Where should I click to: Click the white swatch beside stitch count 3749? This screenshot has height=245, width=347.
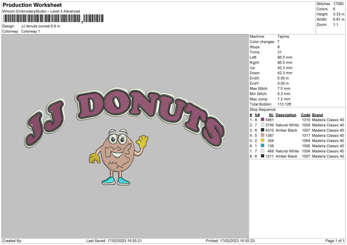[263, 125]
